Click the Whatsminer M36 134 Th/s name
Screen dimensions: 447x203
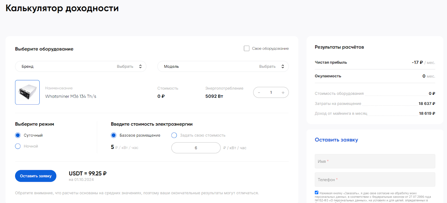[x=71, y=96]
